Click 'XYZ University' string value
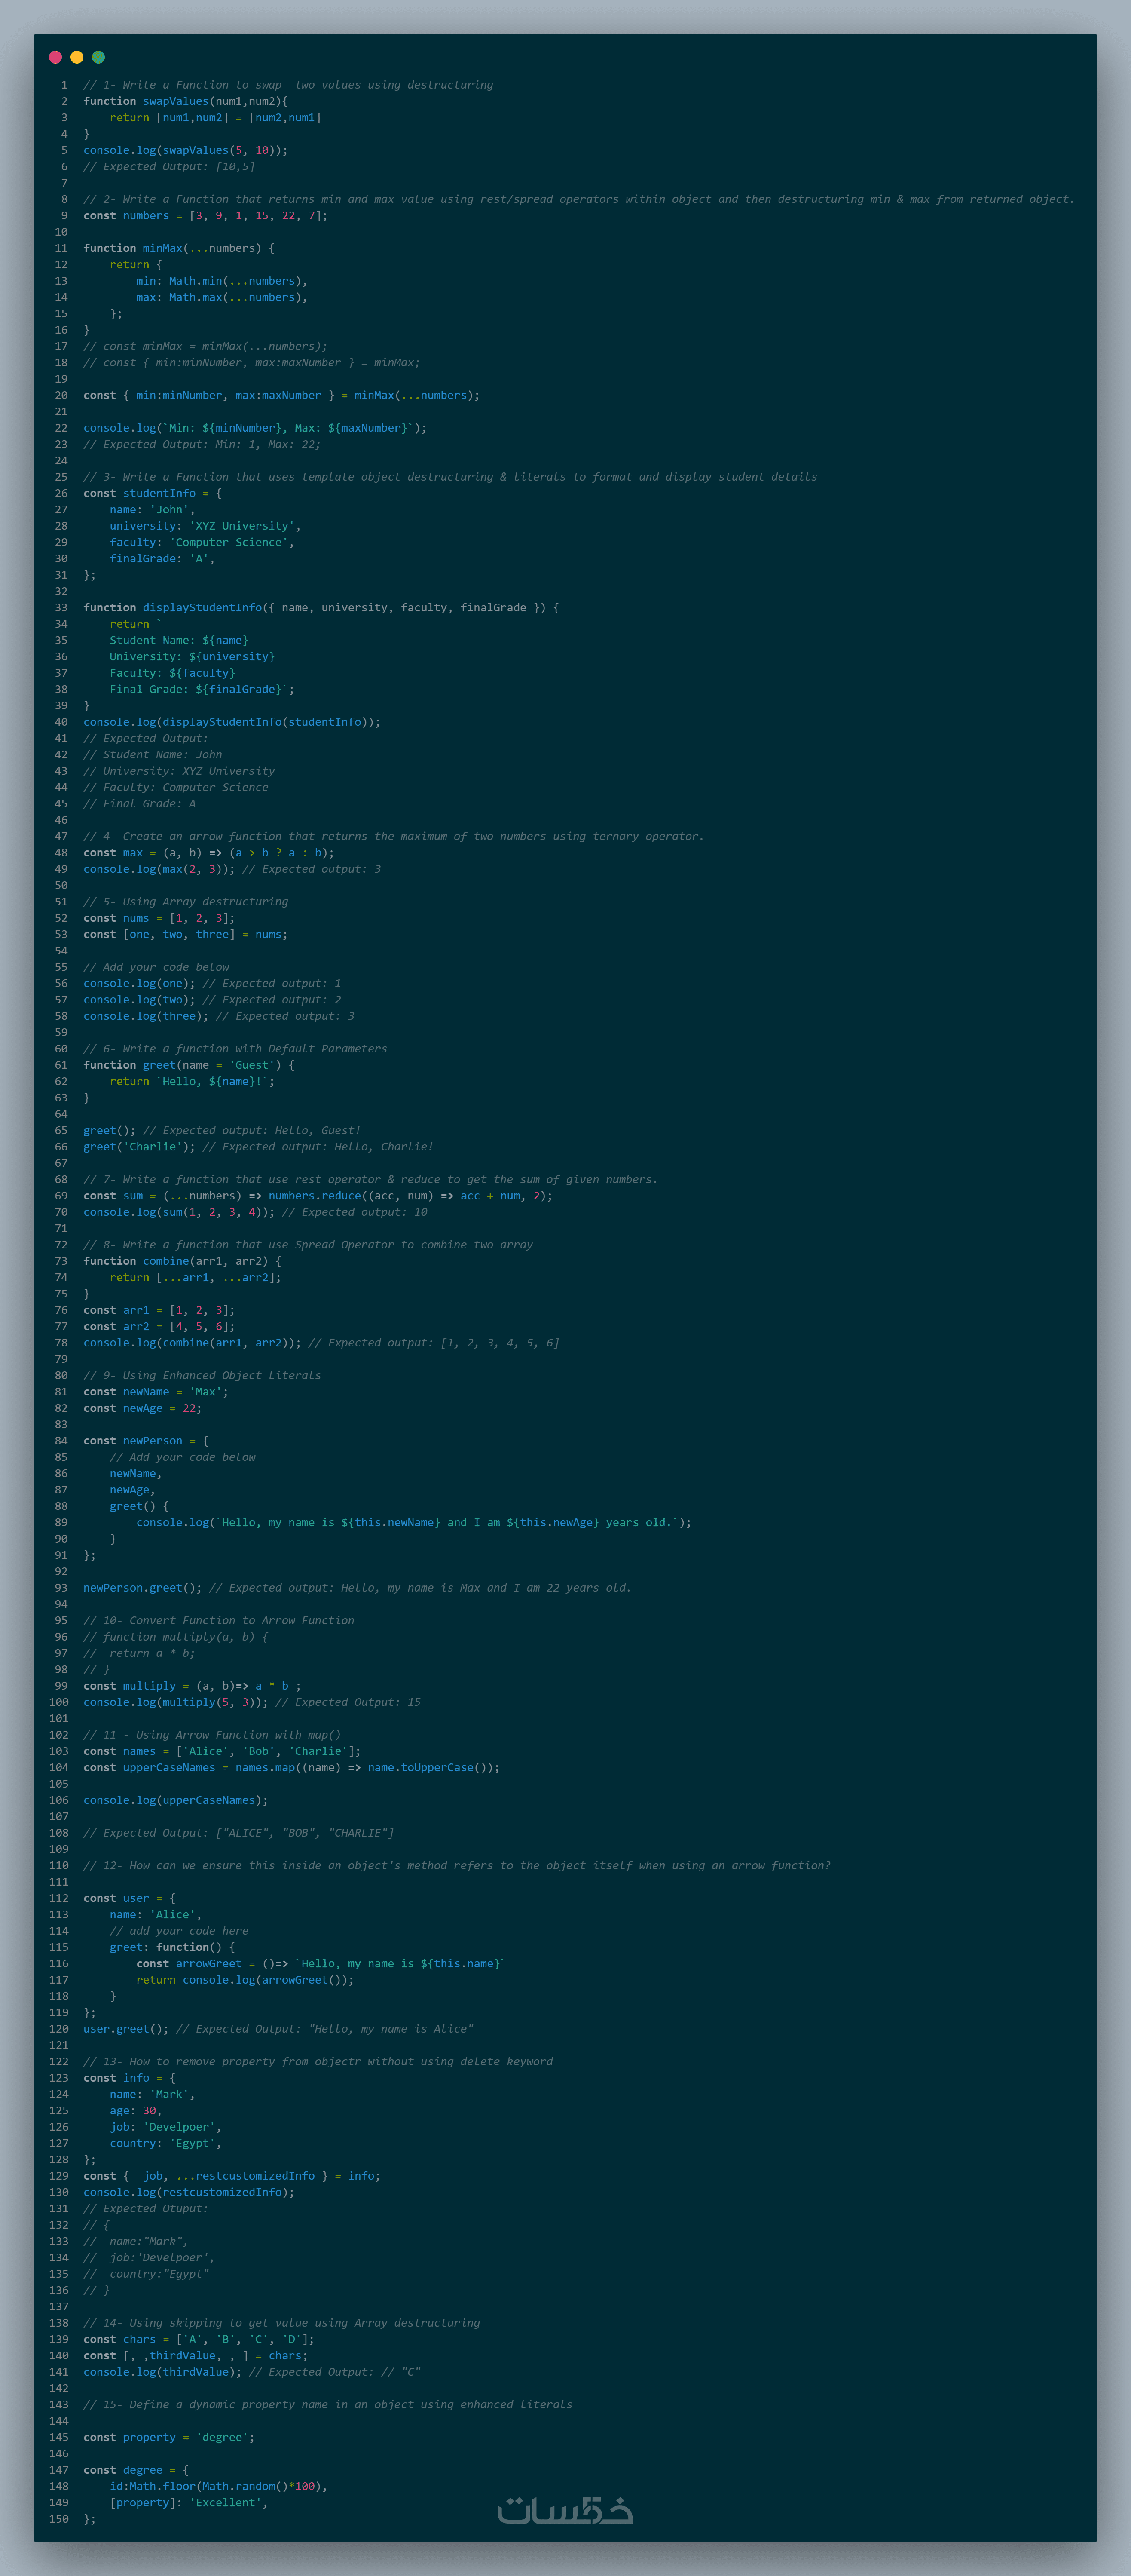Screen dimensions: 1131x2576 (x=243, y=526)
